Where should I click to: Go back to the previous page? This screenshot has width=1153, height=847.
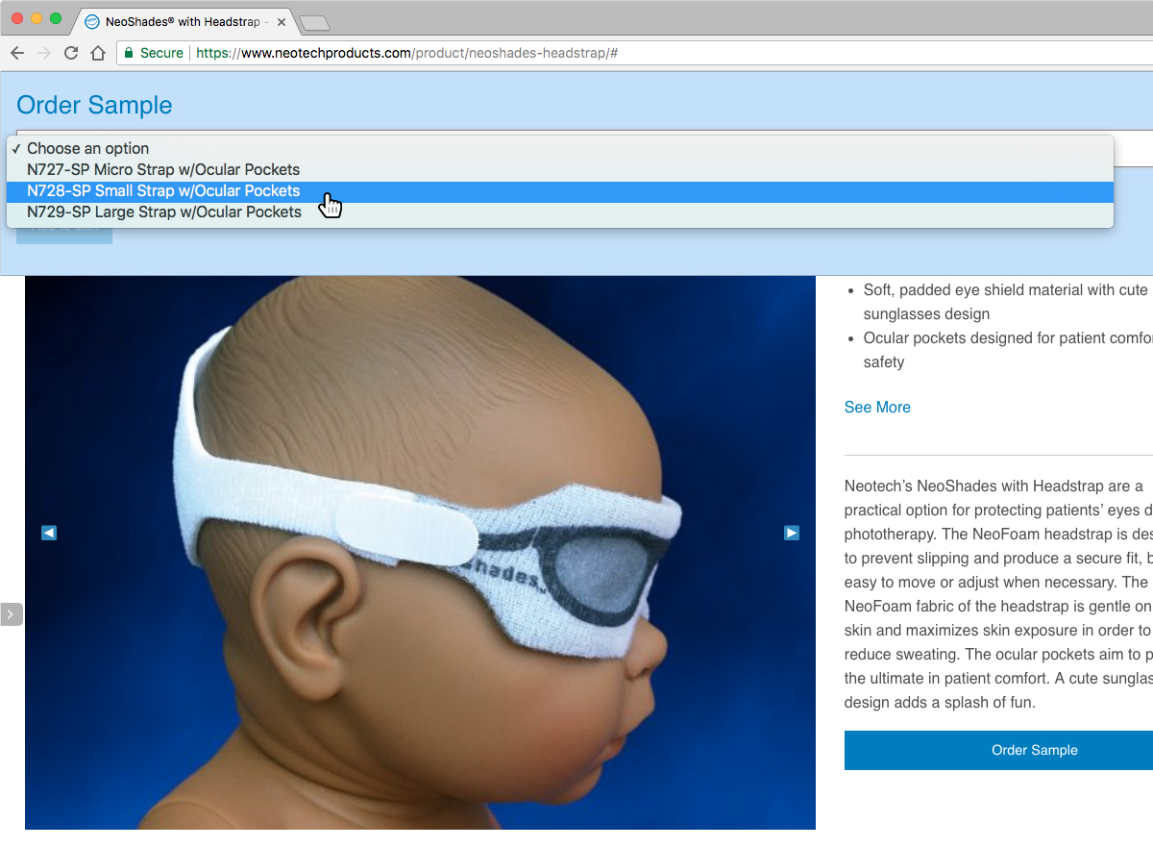coord(17,53)
